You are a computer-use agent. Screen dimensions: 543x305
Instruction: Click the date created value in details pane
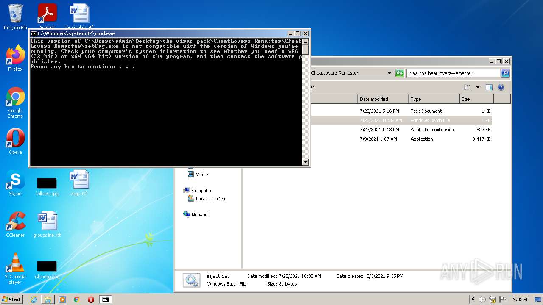(x=384, y=276)
